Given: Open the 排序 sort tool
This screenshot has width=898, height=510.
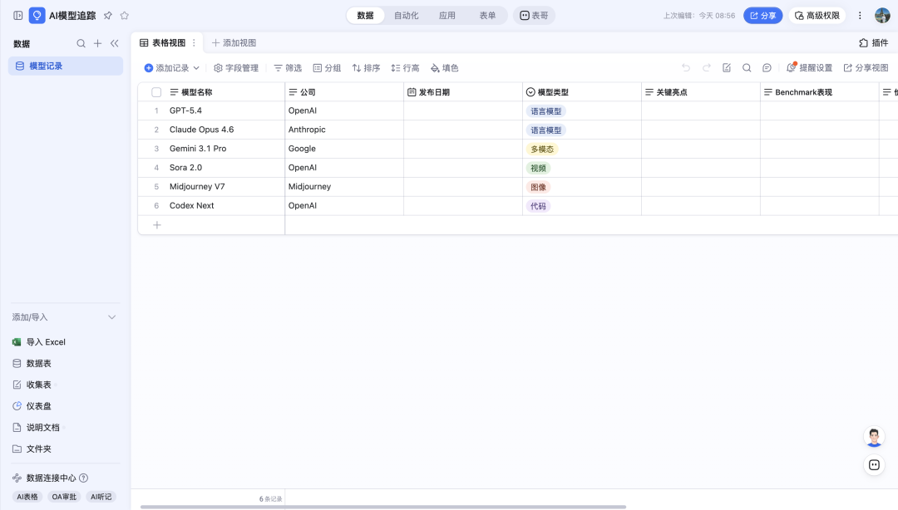Looking at the screenshot, I should click(366, 68).
